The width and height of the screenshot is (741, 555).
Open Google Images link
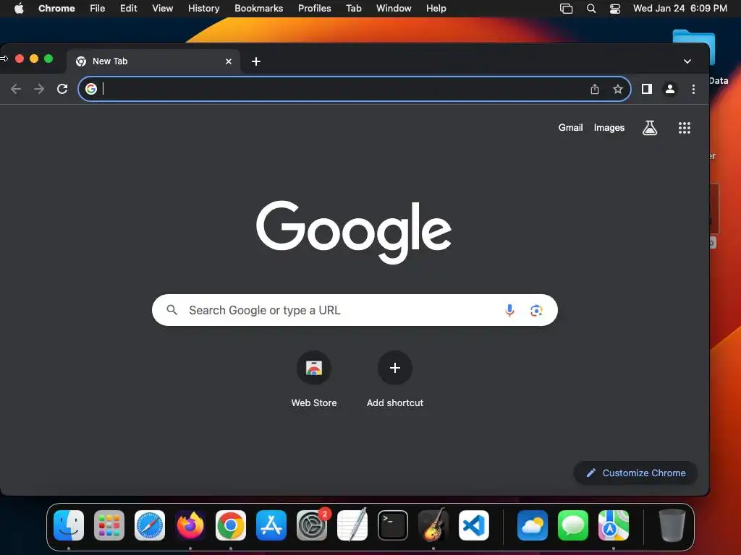[609, 127]
